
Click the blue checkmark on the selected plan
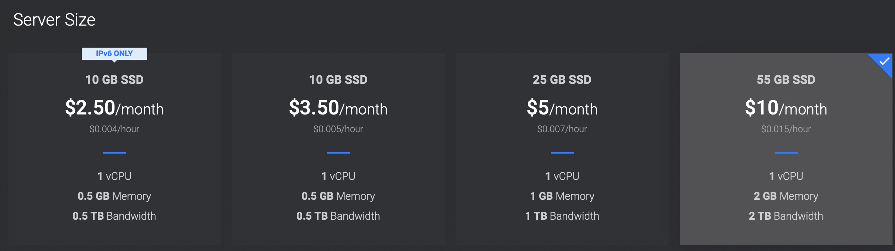pos(884,62)
